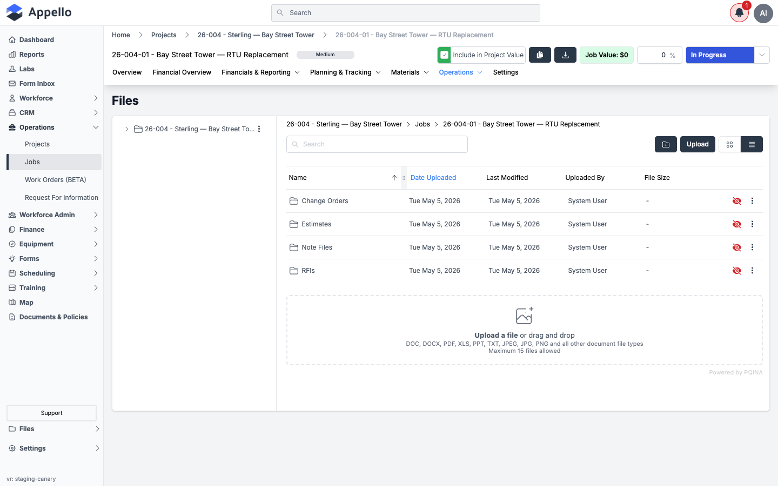
Task: Toggle visibility of Change Orders folder
Action: pyautogui.click(x=737, y=201)
